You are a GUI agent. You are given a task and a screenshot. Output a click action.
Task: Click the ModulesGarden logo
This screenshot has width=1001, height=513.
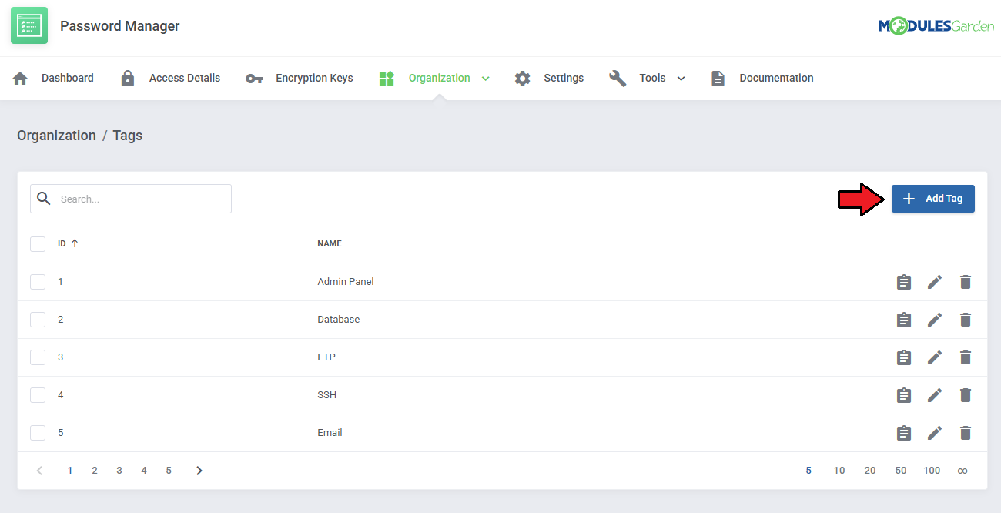coord(936,26)
